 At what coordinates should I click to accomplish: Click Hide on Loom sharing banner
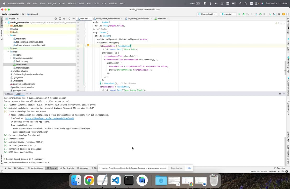pyautogui.click(x=189, y=168)
